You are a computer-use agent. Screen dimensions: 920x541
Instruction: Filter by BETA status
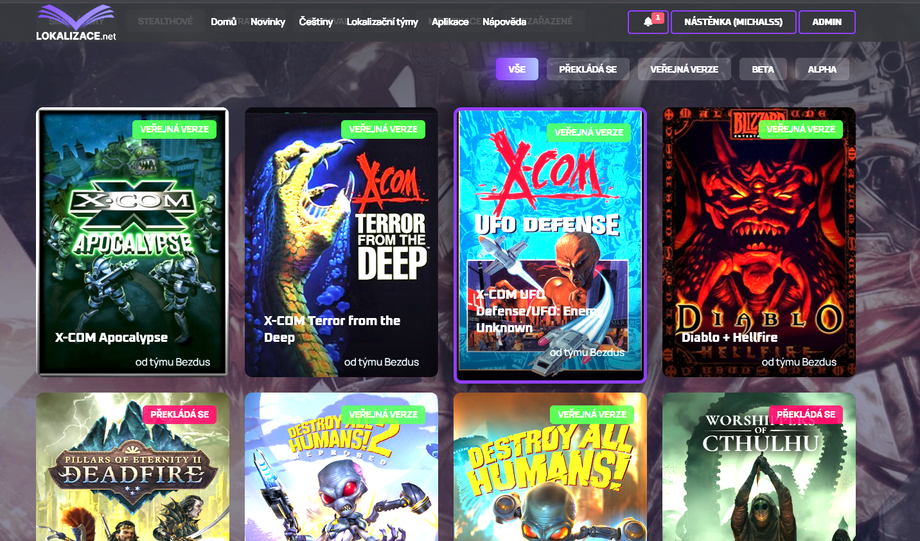coord(763,69)
